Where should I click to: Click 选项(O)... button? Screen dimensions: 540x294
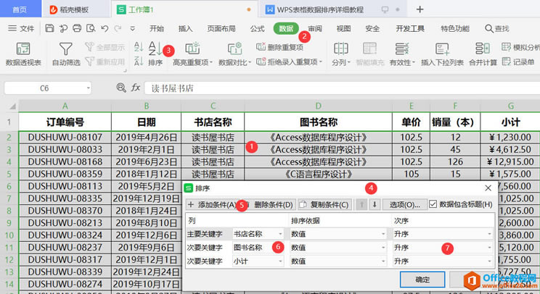pyautogui.click(x=405, y=205)
